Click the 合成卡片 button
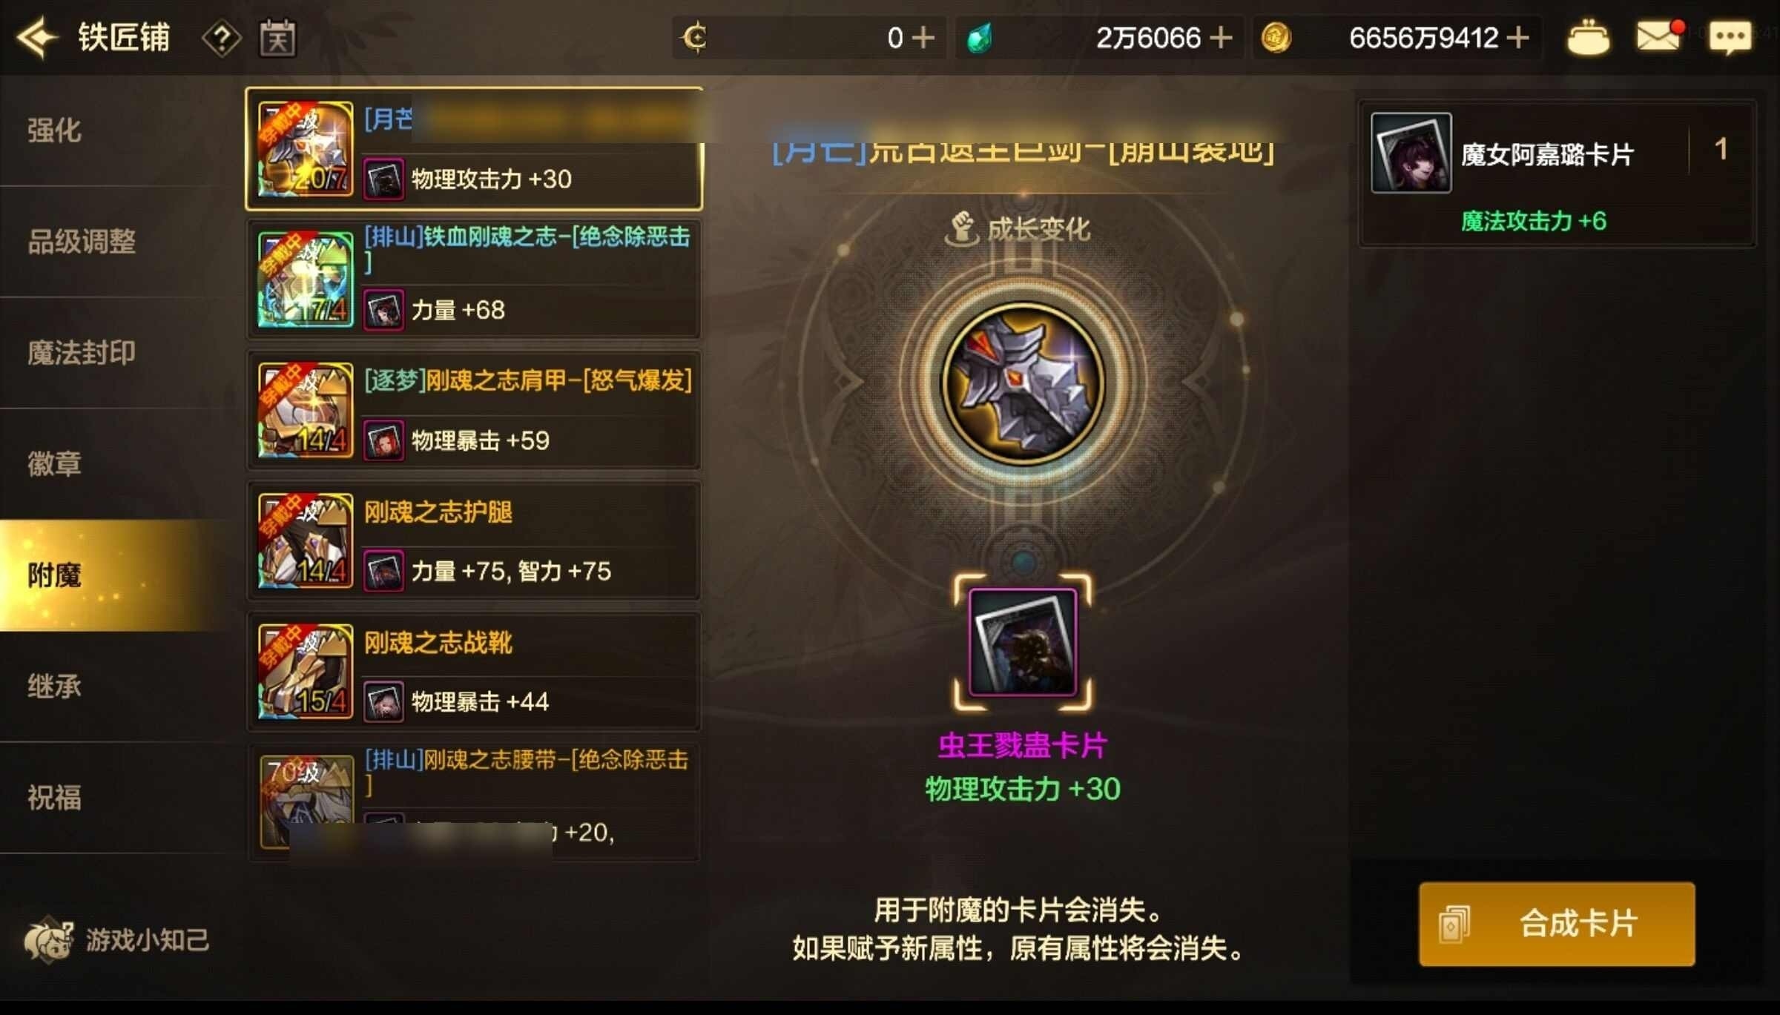The height and width of the screenshot is (1015, 1780). click(1557, 924)
